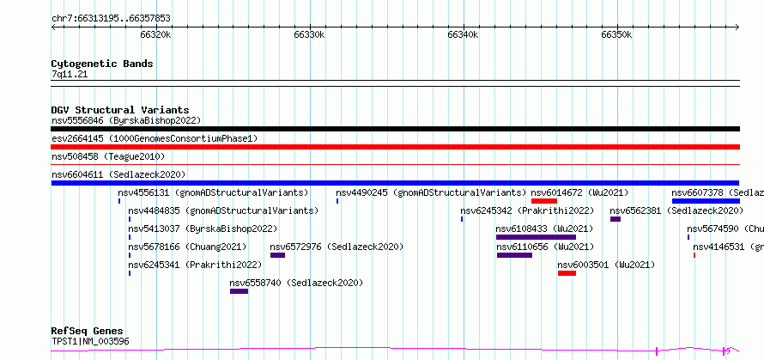Click nsv6003501 (Wu2021) label
This screenshot has width=764, height=360.
[x=606, y=265]
